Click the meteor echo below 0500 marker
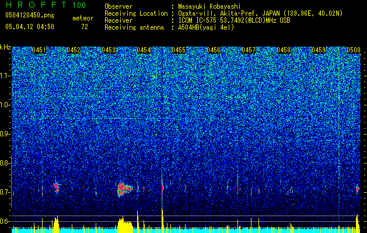Viewport: 367px width, 233px height. [x=358, y=189]
